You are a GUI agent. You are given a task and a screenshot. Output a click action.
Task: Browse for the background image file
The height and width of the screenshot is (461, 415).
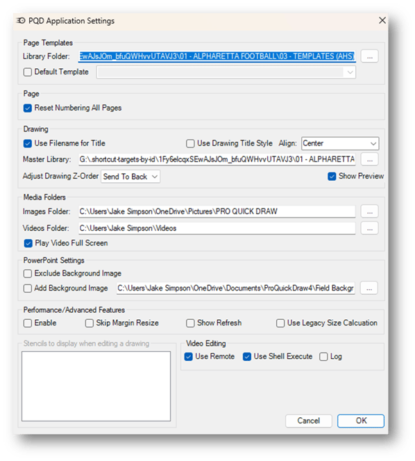369,288
